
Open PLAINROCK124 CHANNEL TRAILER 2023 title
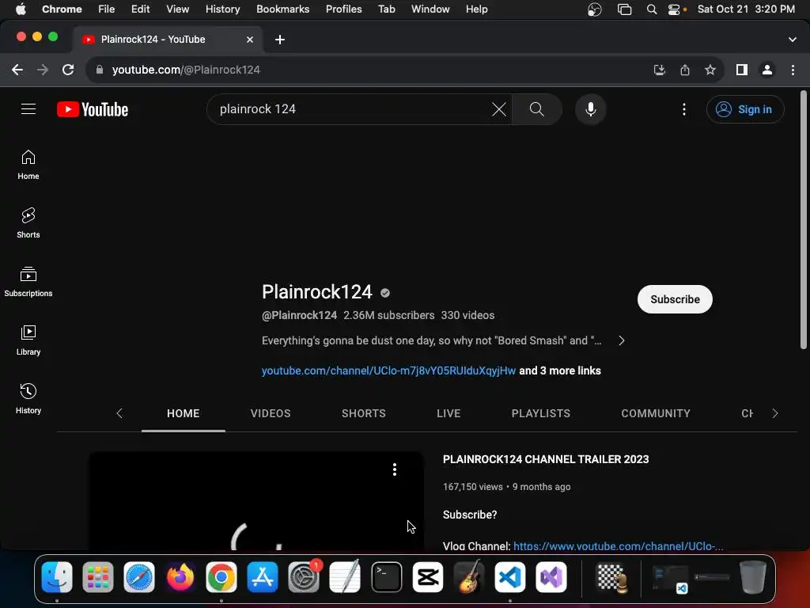[546, 459]
